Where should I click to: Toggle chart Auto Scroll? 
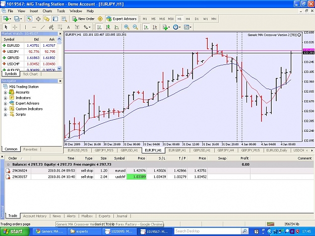(x=146, y=27)
